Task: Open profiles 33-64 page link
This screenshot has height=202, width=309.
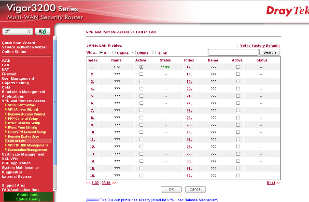Action: tap(106, 183)
